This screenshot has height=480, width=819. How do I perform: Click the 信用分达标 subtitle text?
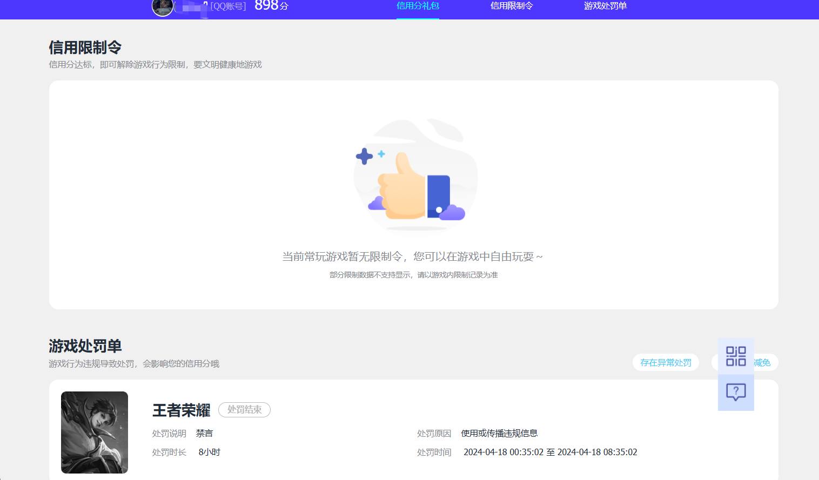tap(155, 65)
